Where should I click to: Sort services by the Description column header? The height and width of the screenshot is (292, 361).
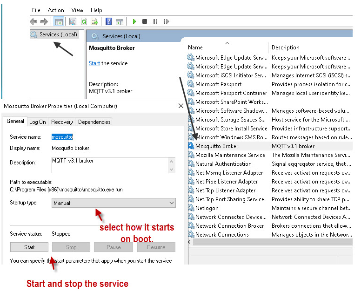(286, 48)
